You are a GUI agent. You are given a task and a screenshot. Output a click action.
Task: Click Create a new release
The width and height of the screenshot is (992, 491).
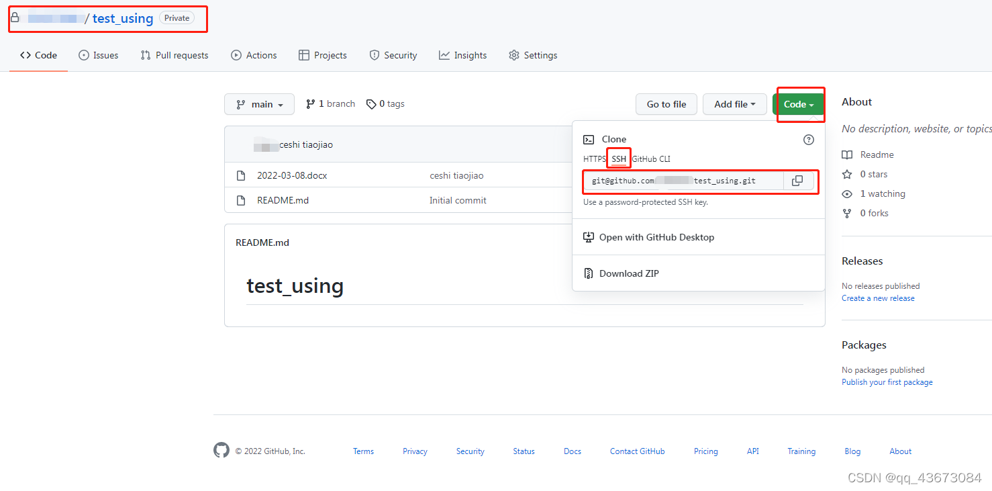coord(878,298)
